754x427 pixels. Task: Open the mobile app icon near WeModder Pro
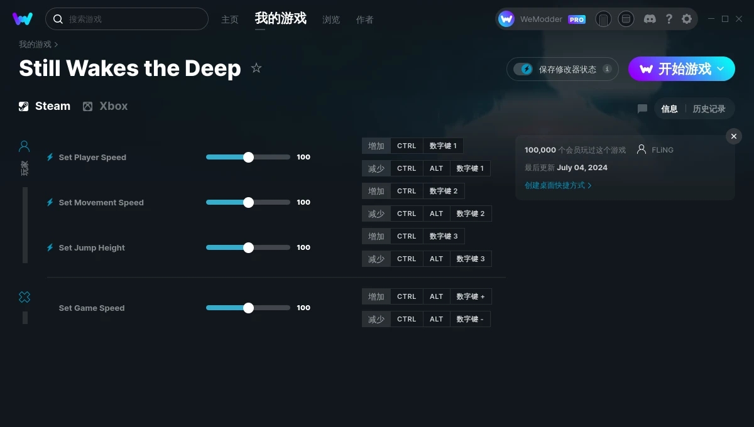click(603, 19)
